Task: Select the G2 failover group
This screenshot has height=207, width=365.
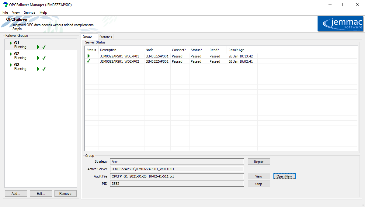Action: pos(17,54)
